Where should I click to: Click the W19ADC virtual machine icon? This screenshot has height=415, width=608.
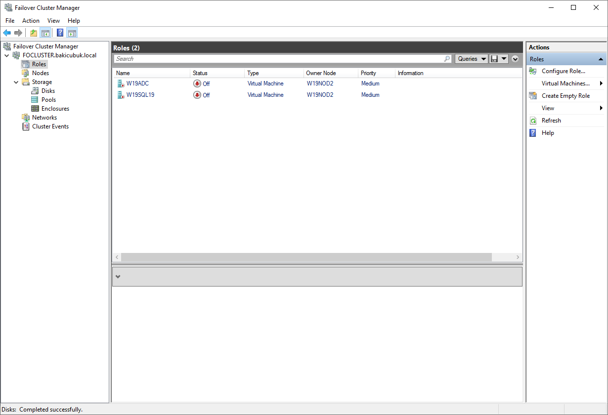[x=121, y=83]
